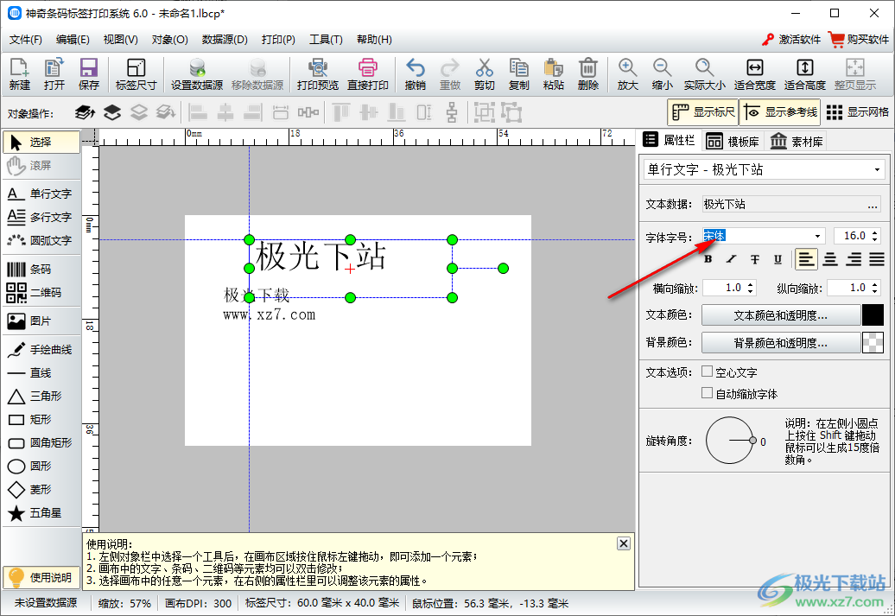The image size is (895, 616).
Task: Fit canvas with 适合宽度 icon
Action: coord(754,73)
